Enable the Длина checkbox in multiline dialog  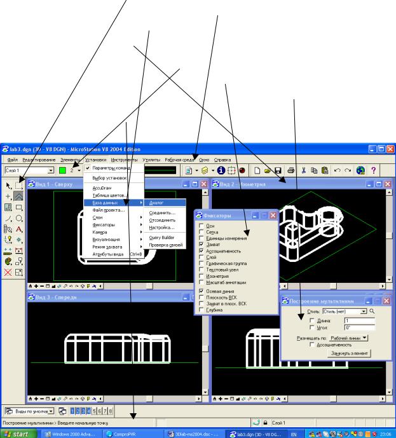click(x=312, y=320)
